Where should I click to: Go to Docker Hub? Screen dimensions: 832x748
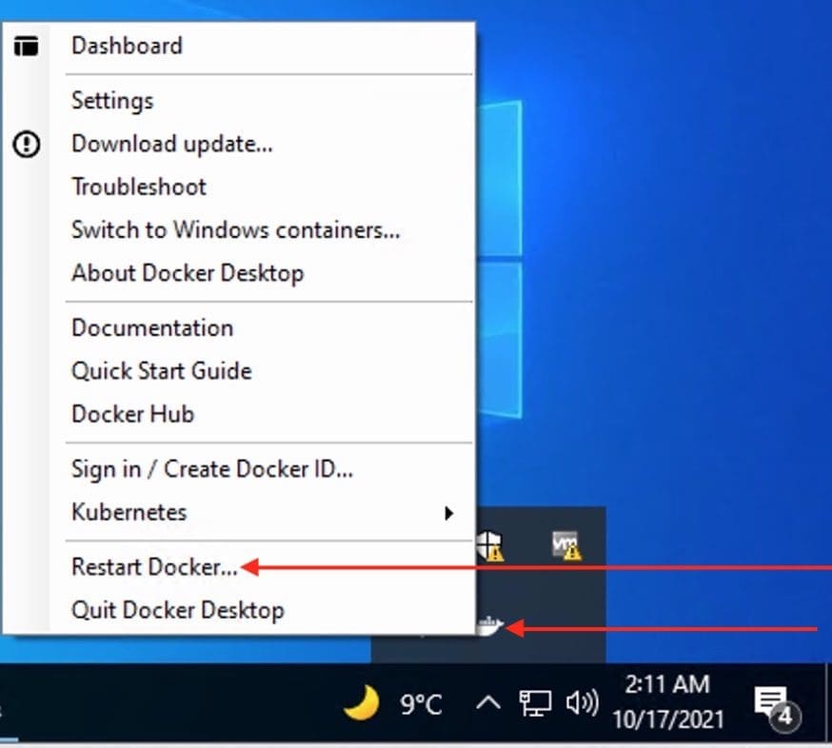(x=132, y=414)
